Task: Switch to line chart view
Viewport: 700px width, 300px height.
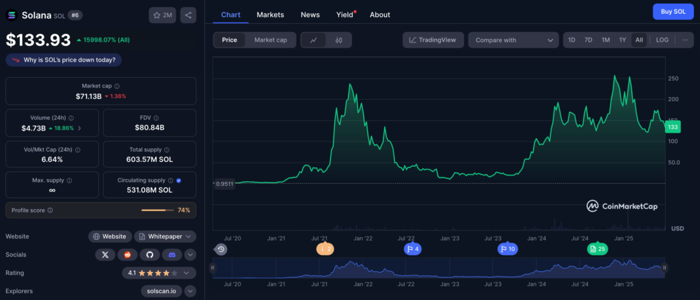Action: point(314,40)
